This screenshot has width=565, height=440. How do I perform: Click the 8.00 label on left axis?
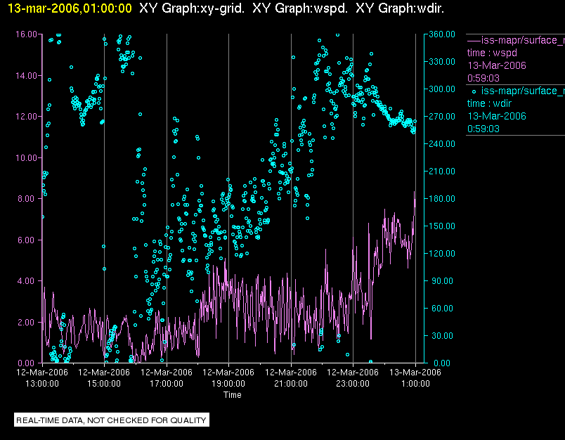click(x=28, y=198)
